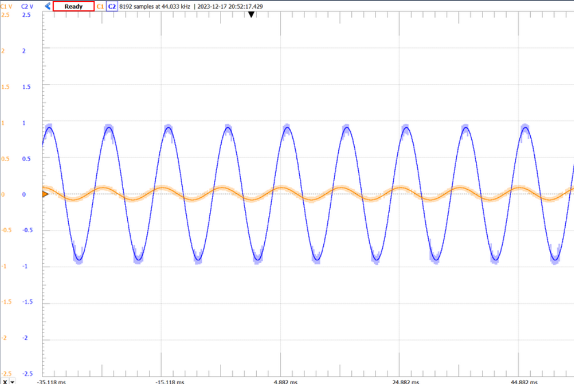Click the Ready acquisition status box
Screen dimensions: 574x384
point(73,6)
